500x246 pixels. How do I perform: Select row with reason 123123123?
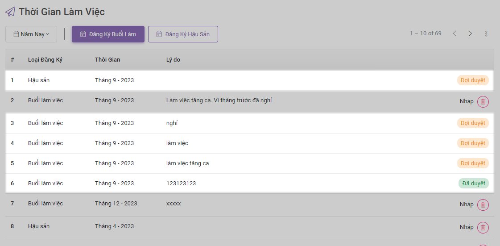[181, 183]
